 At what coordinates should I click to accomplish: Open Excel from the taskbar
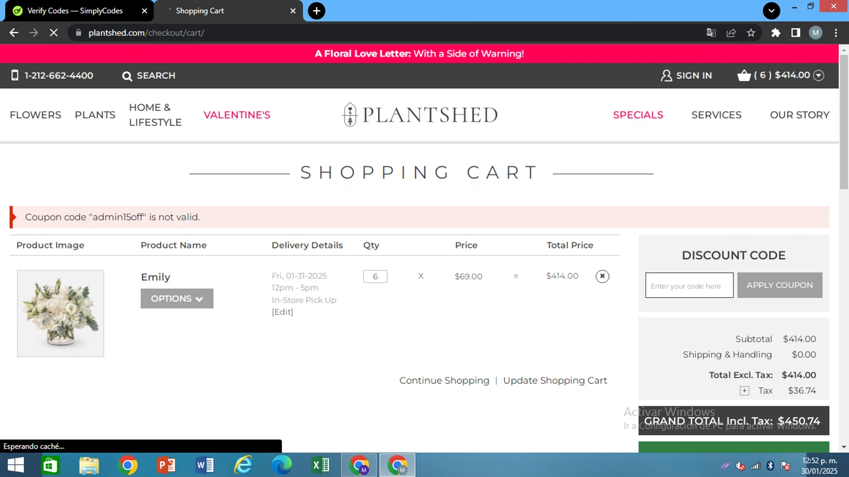320,465
